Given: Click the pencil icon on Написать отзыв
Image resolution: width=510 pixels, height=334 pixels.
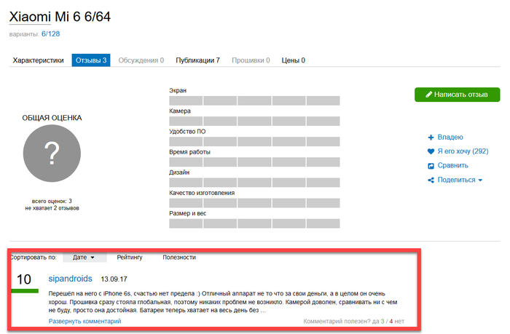Looking at the screenshot, I should (430, 95).
